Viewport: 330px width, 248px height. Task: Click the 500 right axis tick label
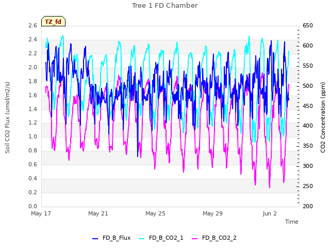point(307,86)
